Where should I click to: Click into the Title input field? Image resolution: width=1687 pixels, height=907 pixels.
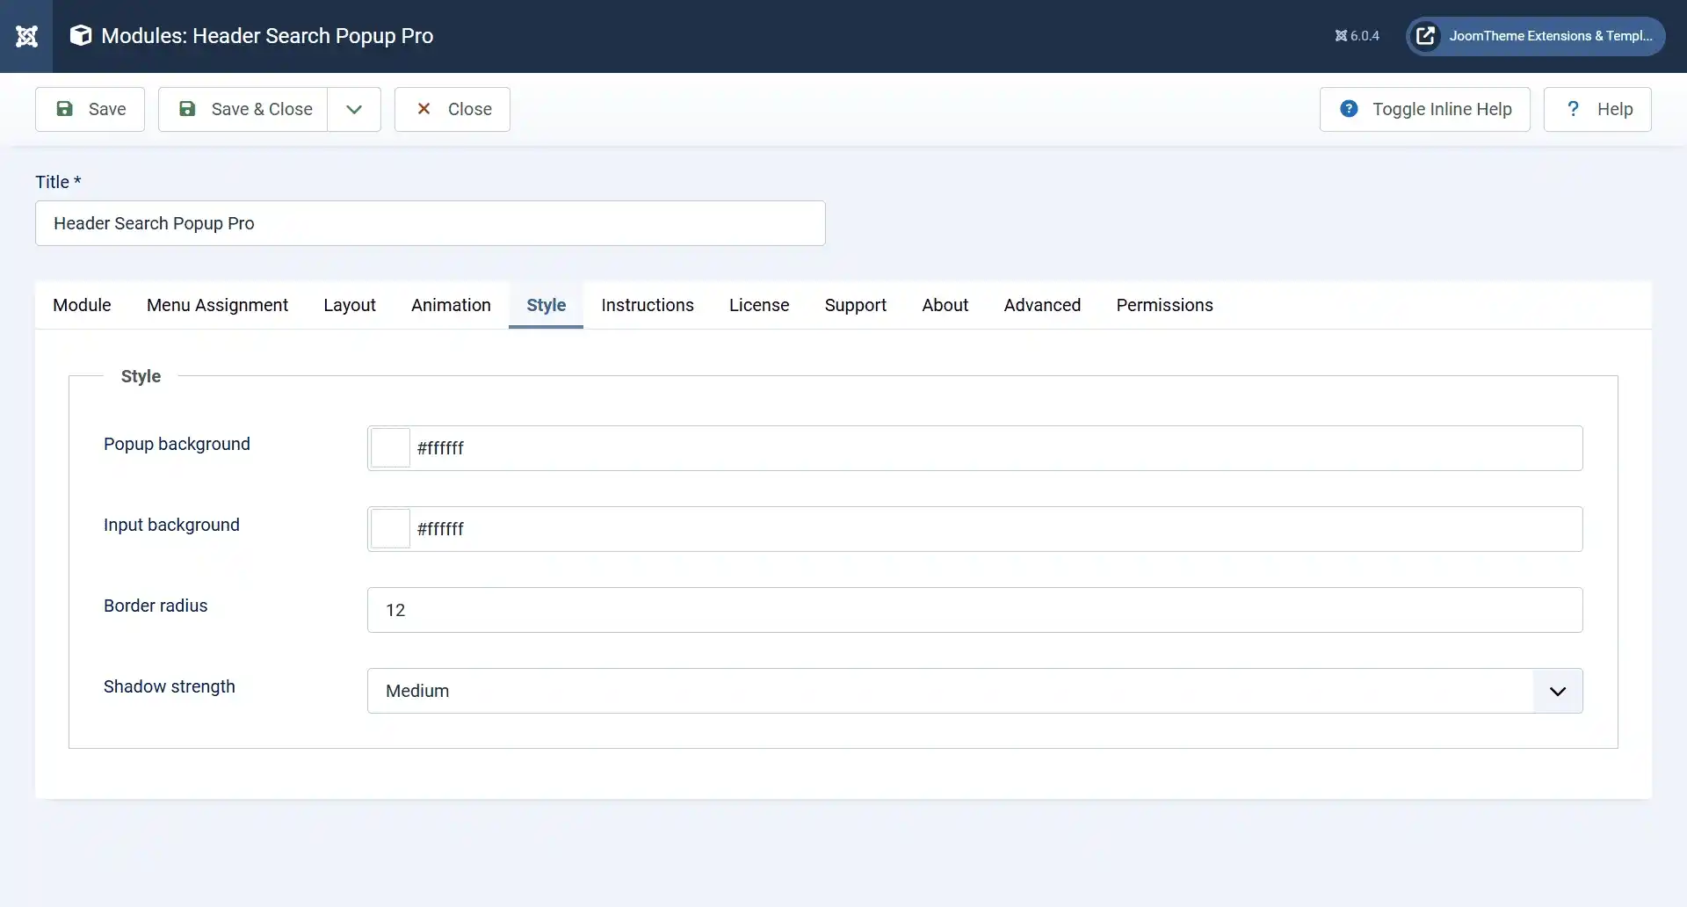[430, 223]
